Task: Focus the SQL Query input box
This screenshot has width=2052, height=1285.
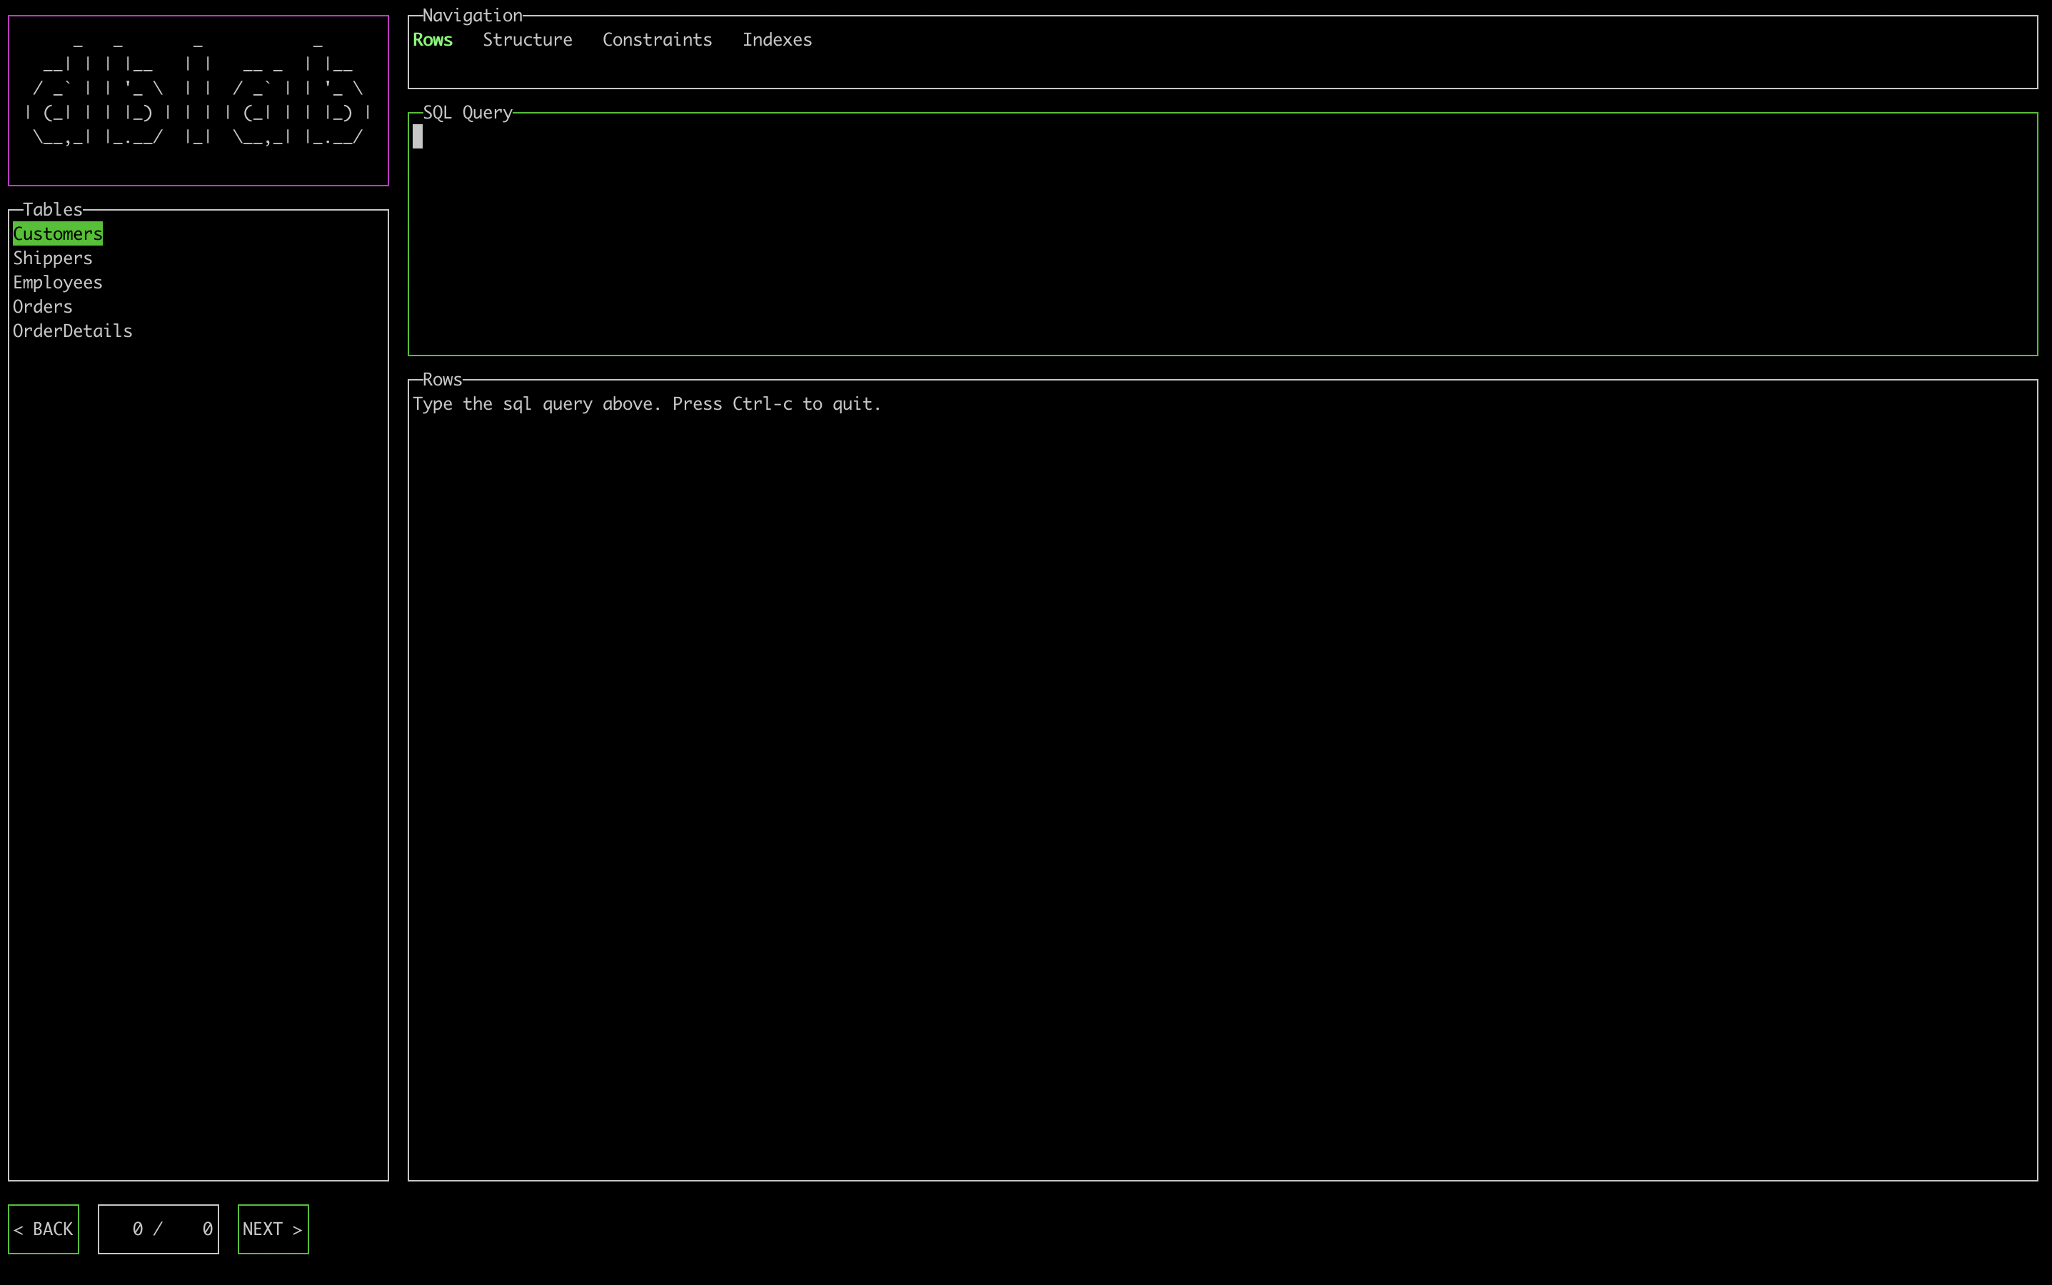Action: tap(1222, 233)
